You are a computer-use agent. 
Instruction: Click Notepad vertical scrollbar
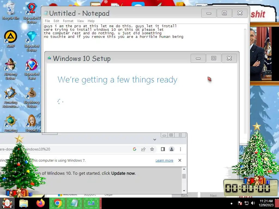[245, 81]
